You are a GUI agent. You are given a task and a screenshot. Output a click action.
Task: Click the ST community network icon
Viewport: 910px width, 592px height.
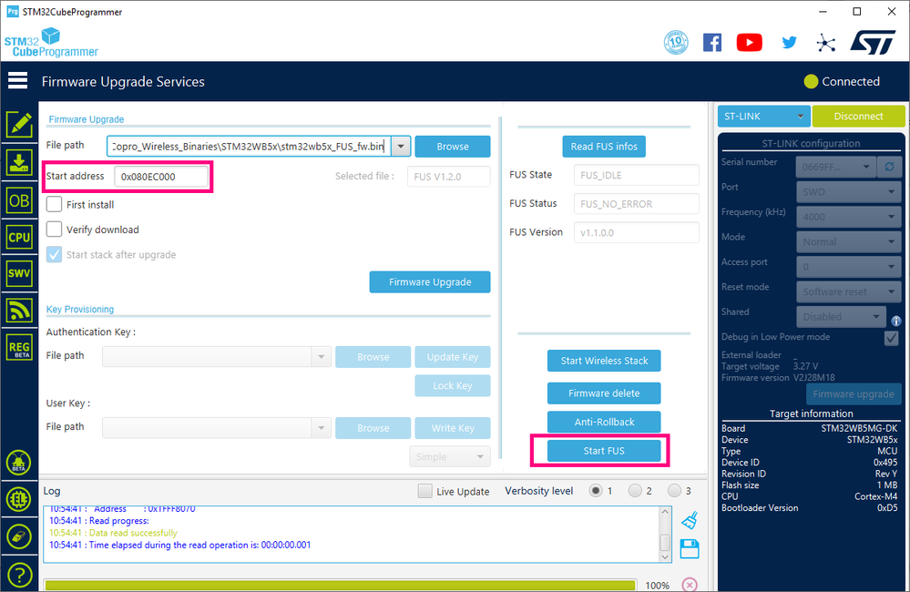825,43
